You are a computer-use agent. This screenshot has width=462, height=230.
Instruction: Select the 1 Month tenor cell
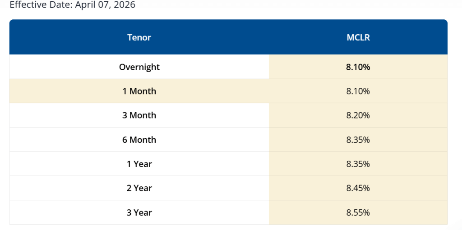click(x=139, y=91)
